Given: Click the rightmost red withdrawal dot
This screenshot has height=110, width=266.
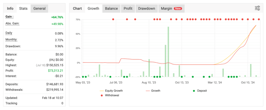Looking at the screenshot, I should coord(259,19).
